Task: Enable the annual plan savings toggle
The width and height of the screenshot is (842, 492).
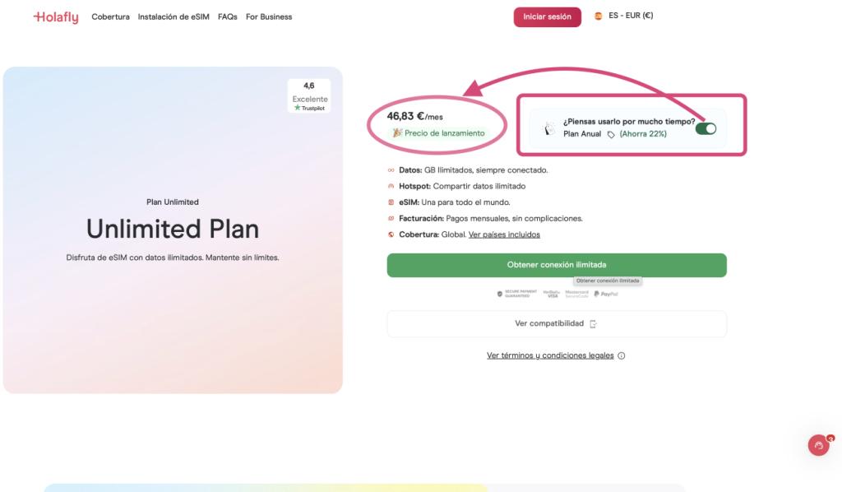Action: 706,128
